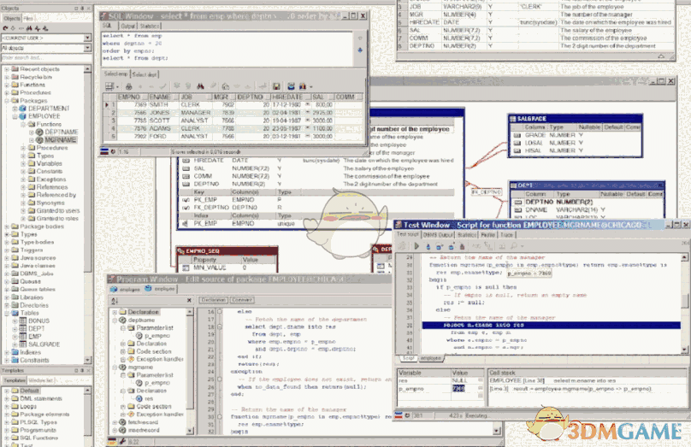Viewport: 691px width, 447px height.
Task: Click the blue down arrow beside SQL editor
Action: tap(360, 50)
